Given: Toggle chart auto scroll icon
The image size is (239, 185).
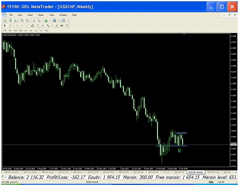Looking at the screenshot, I should 34,21.
